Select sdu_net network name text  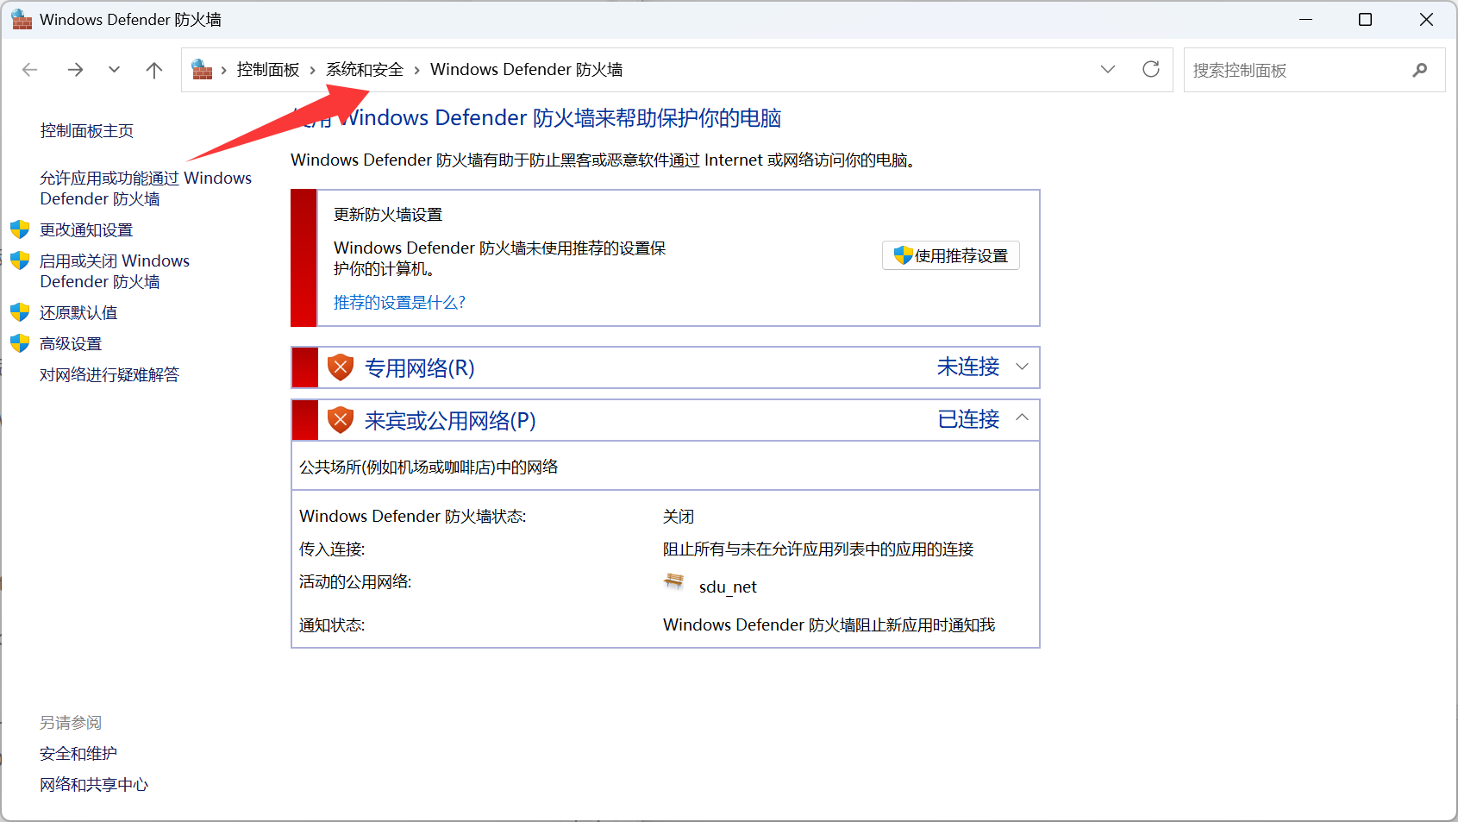click(x=728, y=587)
